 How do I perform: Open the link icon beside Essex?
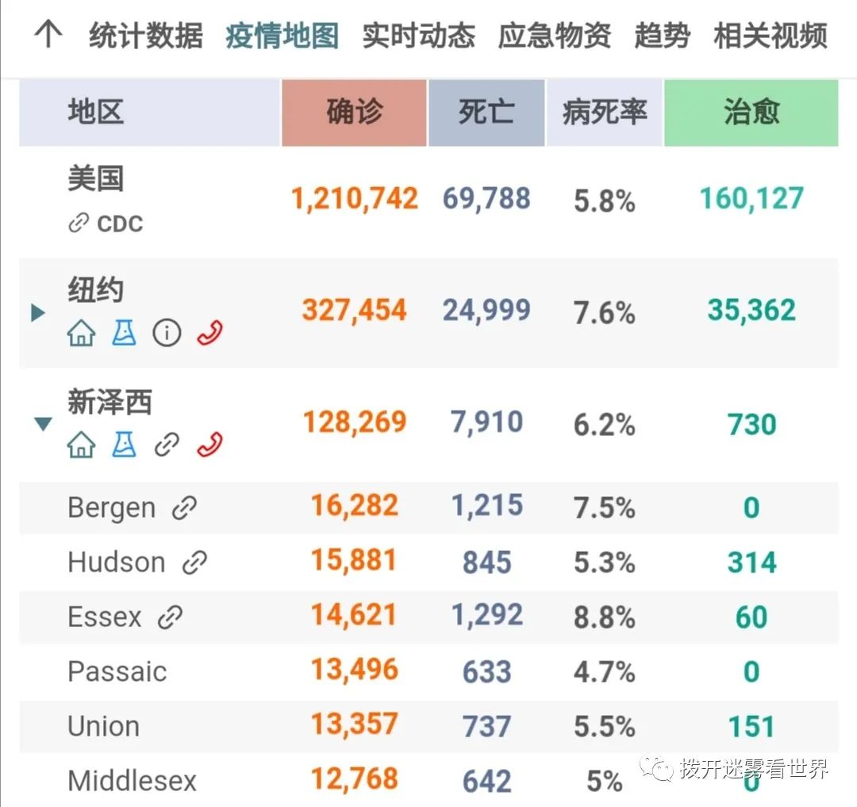click(x=170, y=618)
